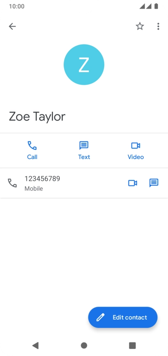Open the three-dot overflow menu
The height and width of the screenshot is (356, 168).
[158, 26]
